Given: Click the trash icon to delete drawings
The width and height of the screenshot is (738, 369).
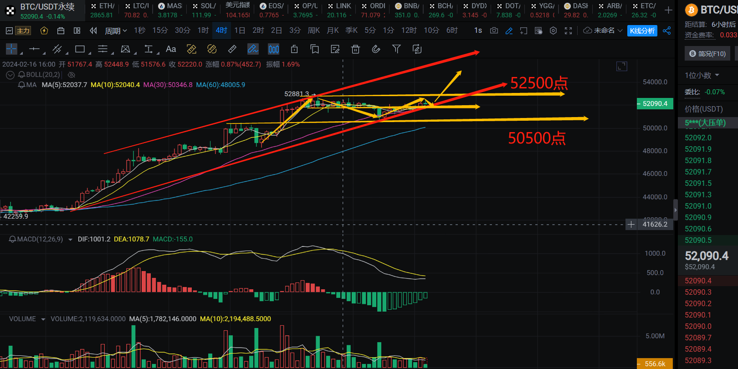Looking at the screenshot, I should coord(355,49).
